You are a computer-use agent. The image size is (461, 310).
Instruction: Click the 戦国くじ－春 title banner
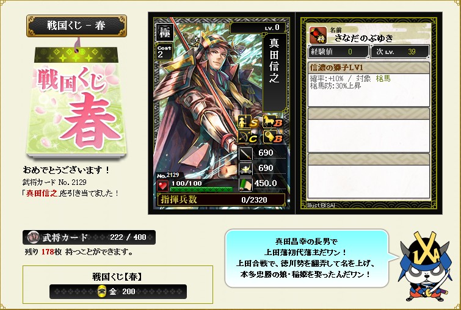click(x=76, y=26)
